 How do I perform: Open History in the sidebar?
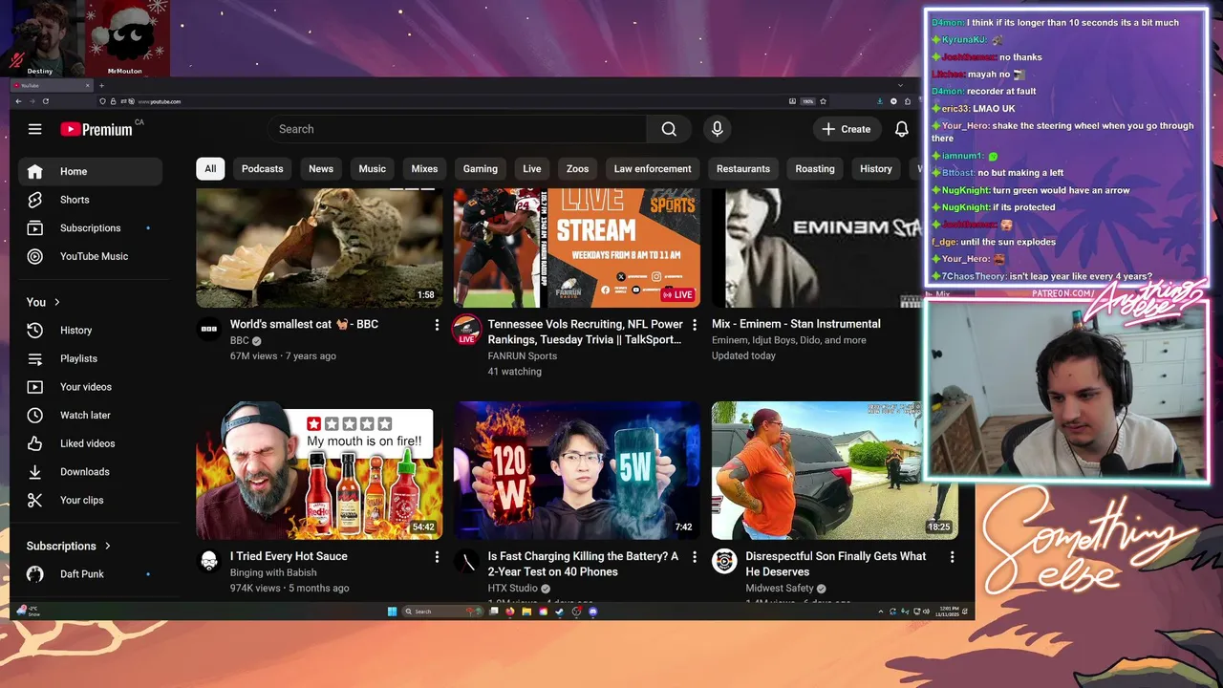[90, 331]
